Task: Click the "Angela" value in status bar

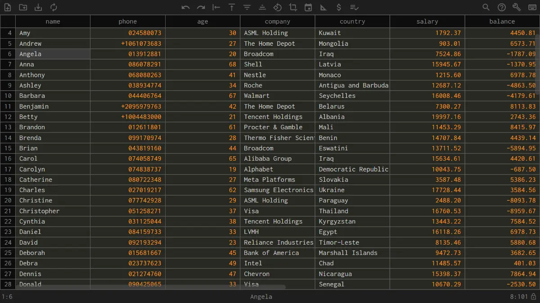Action: (x=261, y=297)
